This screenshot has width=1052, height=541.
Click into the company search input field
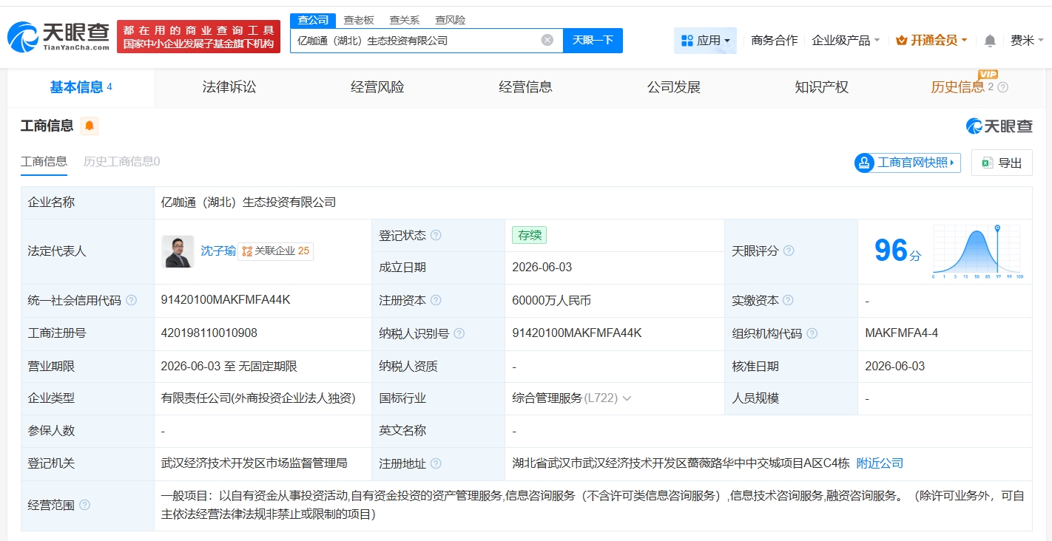click(x=417, y=40)
